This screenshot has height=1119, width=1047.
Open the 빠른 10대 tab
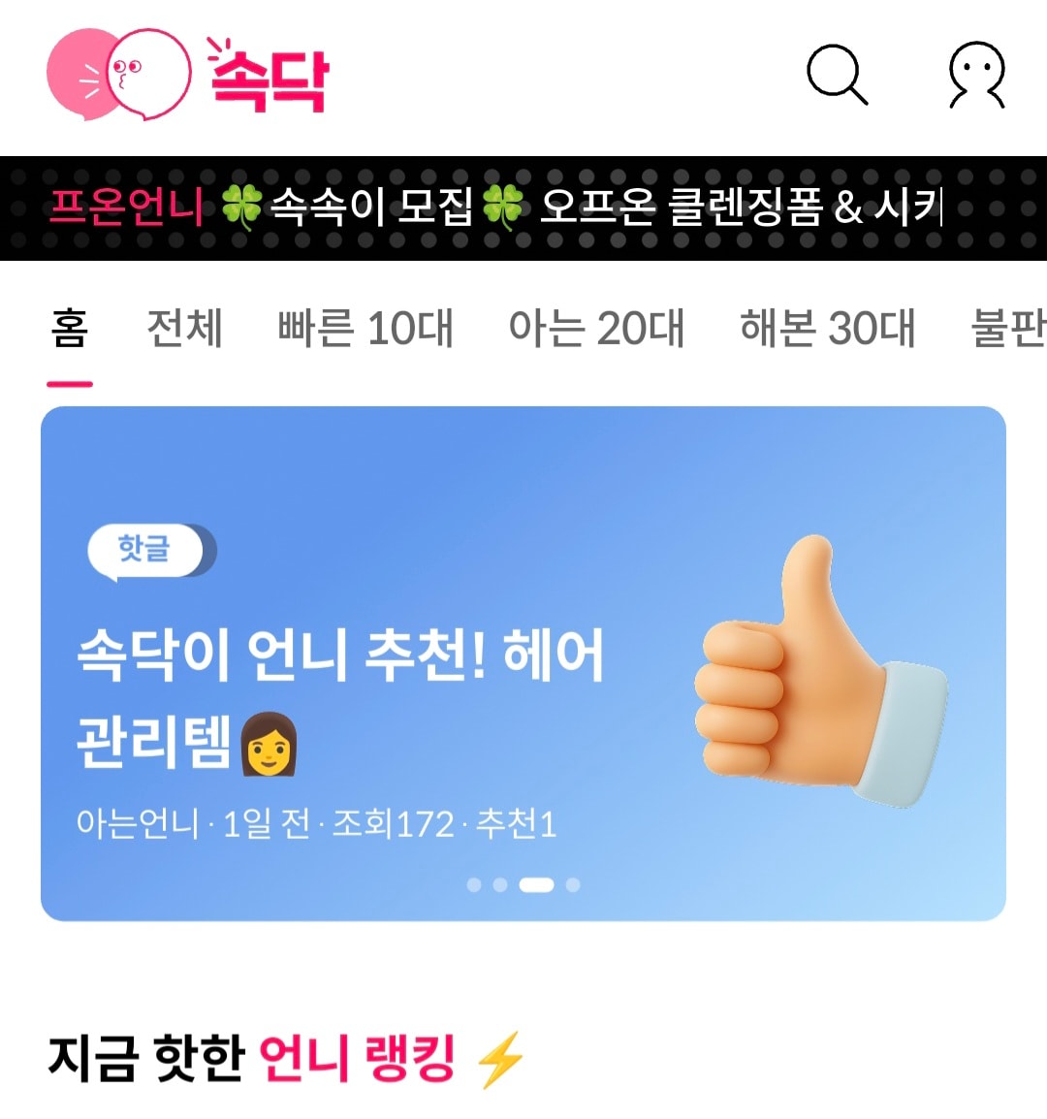pos(365,329)
